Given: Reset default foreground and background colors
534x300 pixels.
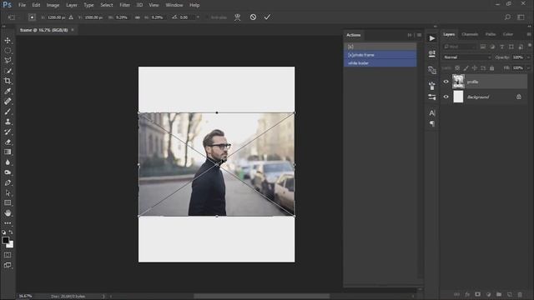Looking at the screenshot, I should pyautogui.click(x=3, y=232).
